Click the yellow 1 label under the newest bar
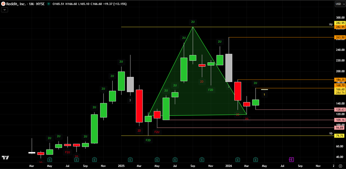Screen dimensions: 346x169 (x=264, y=95)
